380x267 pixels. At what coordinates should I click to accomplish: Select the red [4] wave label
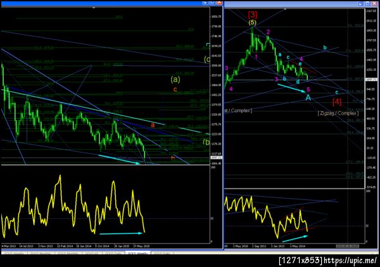tap(337, 102)
